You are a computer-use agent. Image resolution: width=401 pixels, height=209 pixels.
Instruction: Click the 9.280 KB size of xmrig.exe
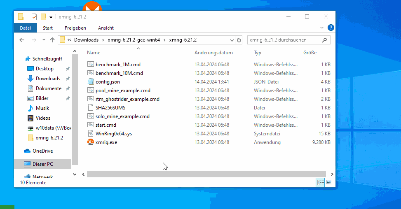click(x=321, y=142)
